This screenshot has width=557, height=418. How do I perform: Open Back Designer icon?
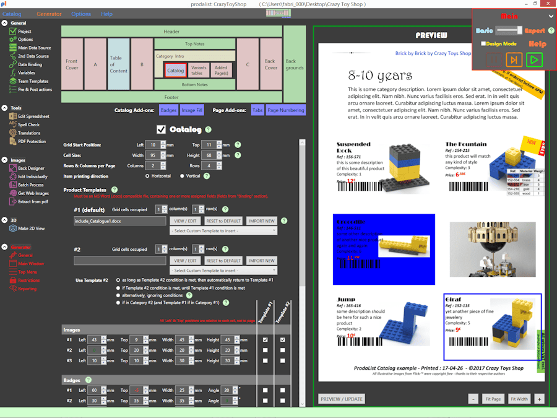tap(13, 168)
